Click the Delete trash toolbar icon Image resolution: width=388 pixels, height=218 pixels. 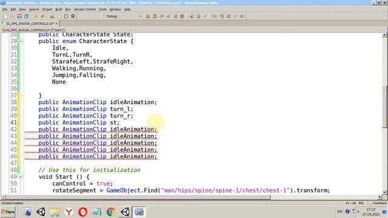click(73, 16)
